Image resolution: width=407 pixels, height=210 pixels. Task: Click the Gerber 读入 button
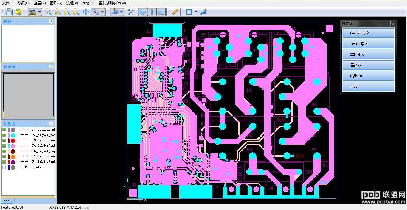coord(368,33)
